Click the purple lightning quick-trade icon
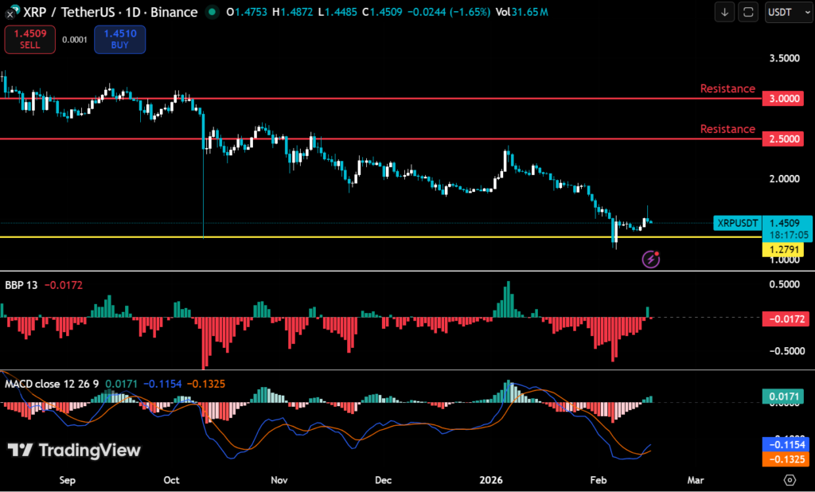The height and width of the screenshot is (492, 815). click(x=651, y=260)
